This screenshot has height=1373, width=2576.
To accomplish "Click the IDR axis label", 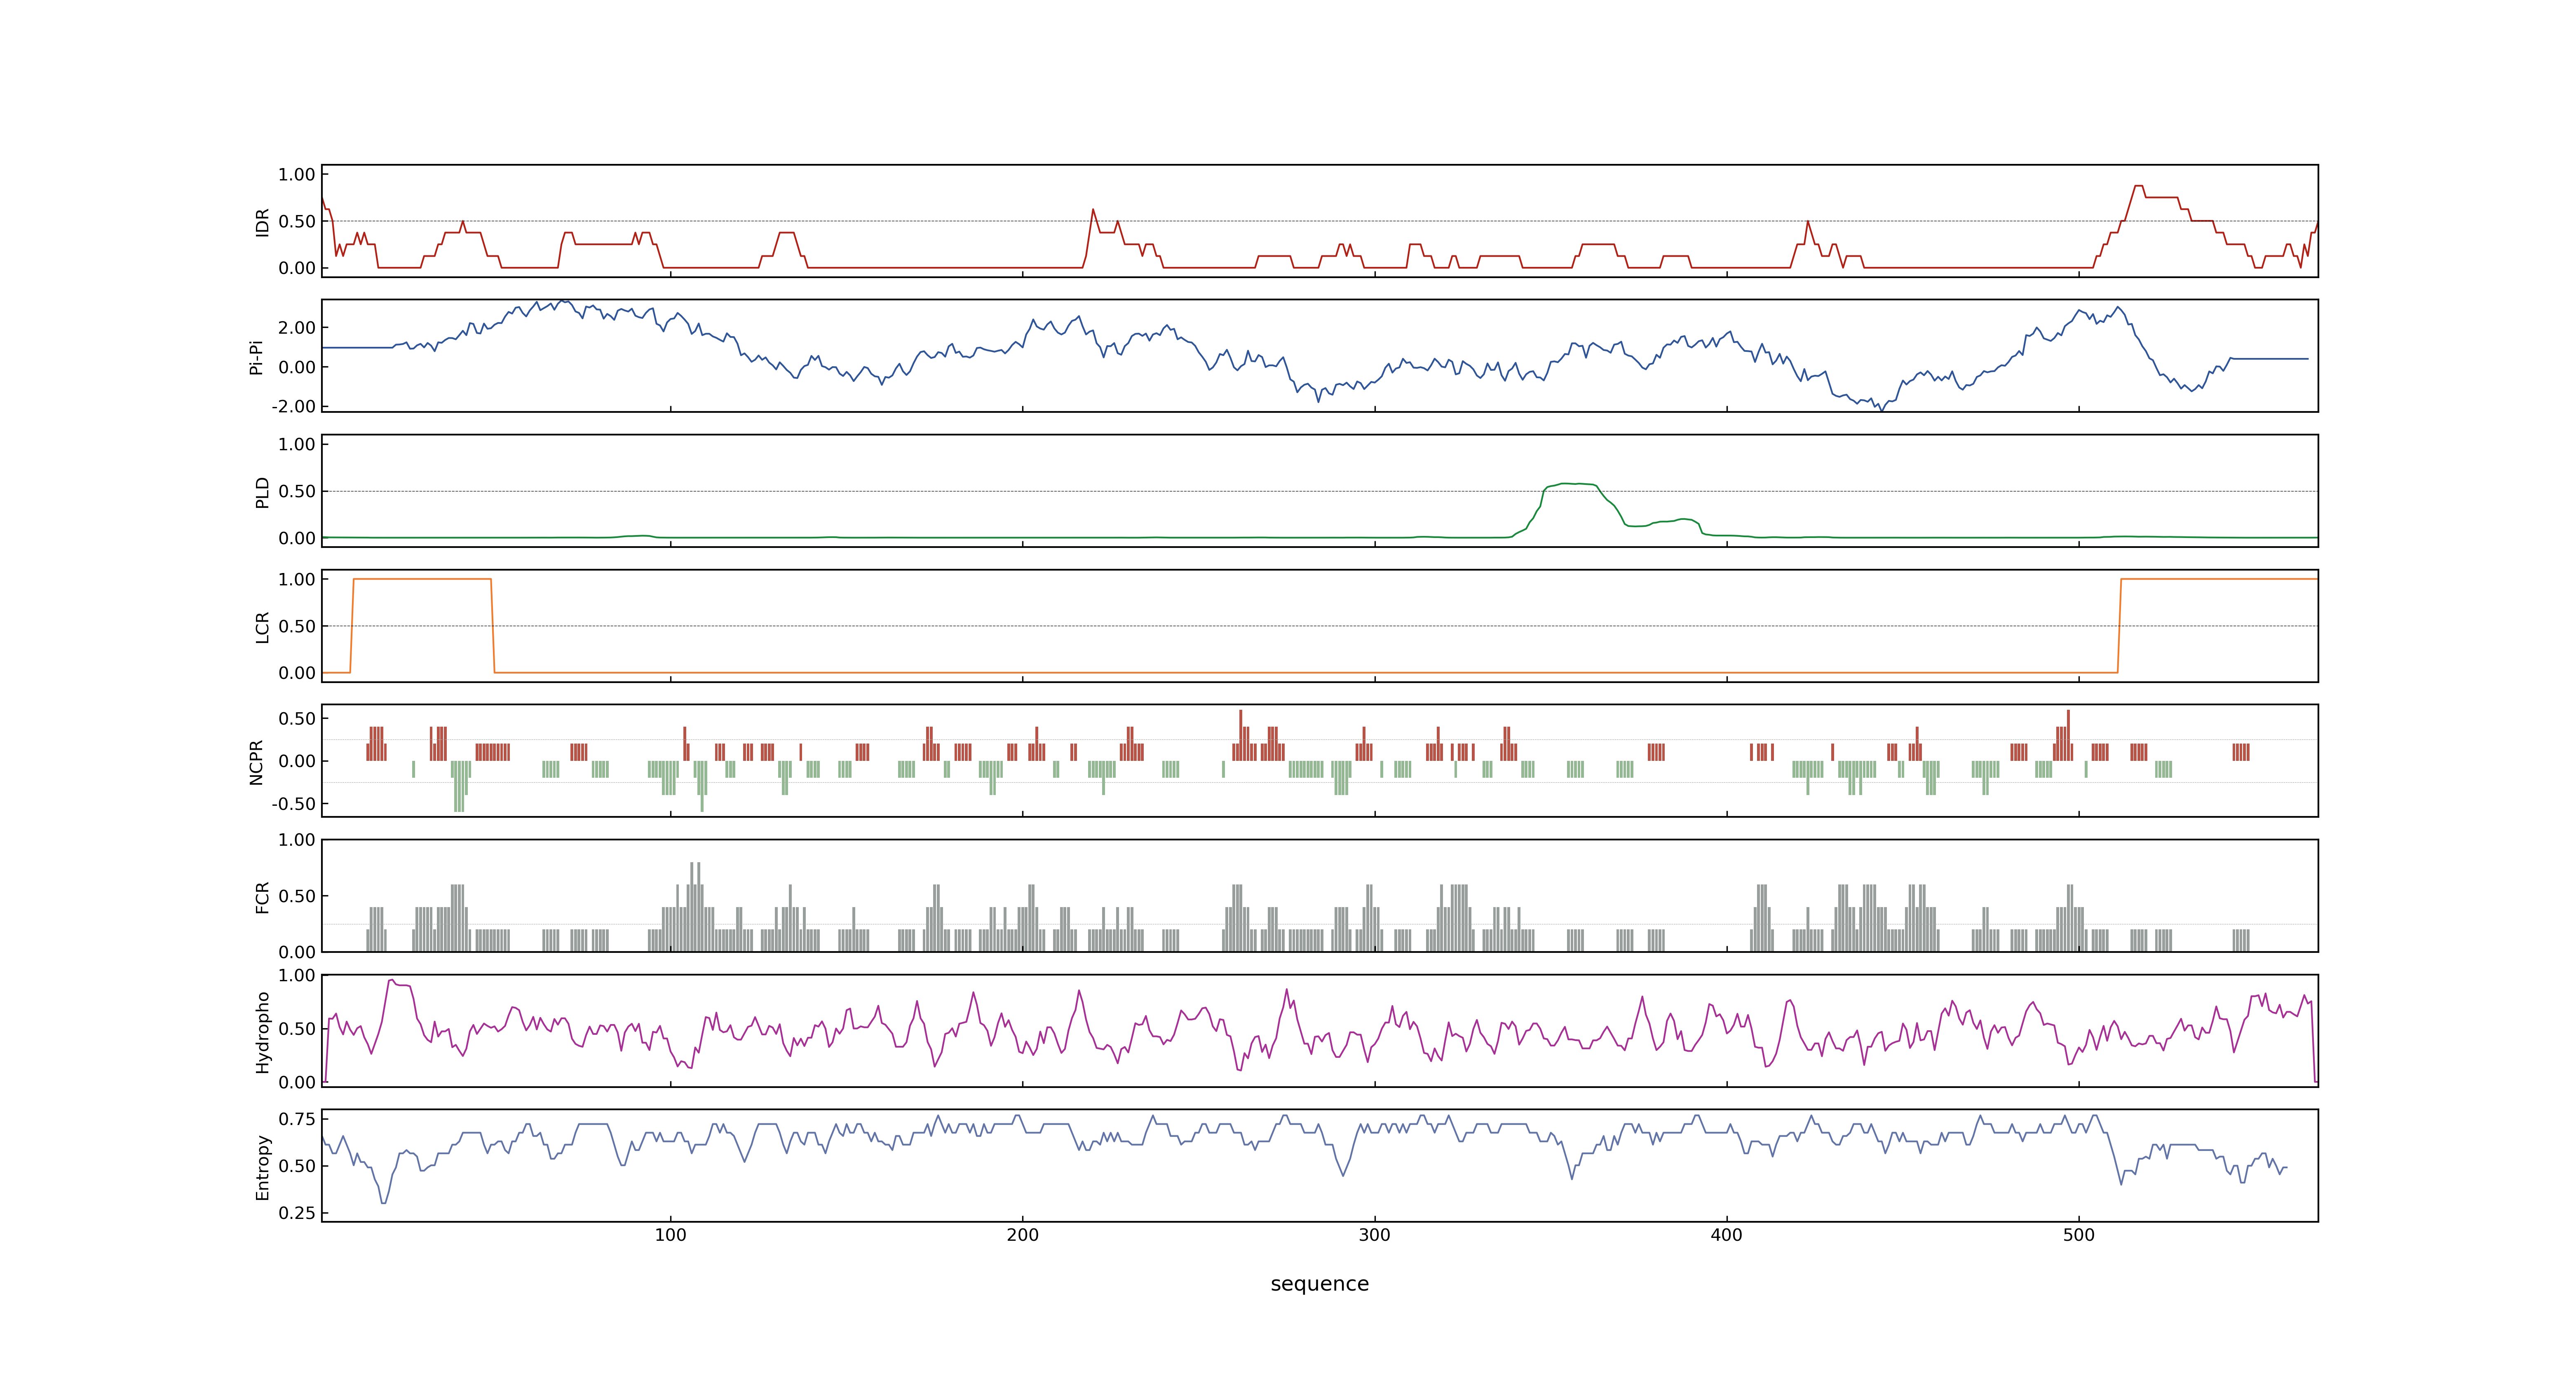I will tap(262, 222).
